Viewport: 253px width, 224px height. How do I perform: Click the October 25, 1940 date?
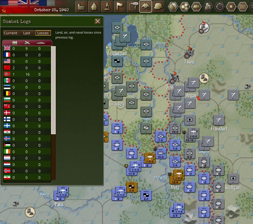coord(51,10)
